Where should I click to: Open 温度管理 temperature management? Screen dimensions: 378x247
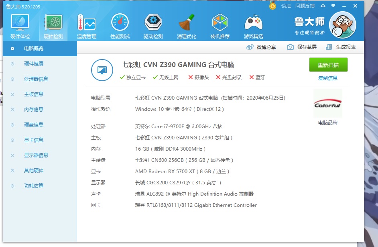[87, 26]
